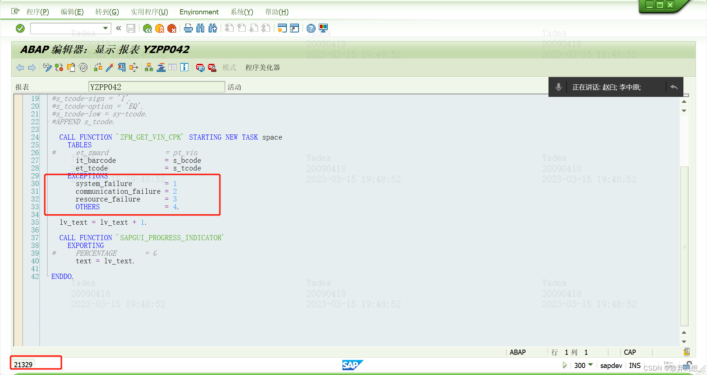Click the editor scrollbar top up-arrow
The height and width of the screenshot is (375, 707).
tap(684, 102)
